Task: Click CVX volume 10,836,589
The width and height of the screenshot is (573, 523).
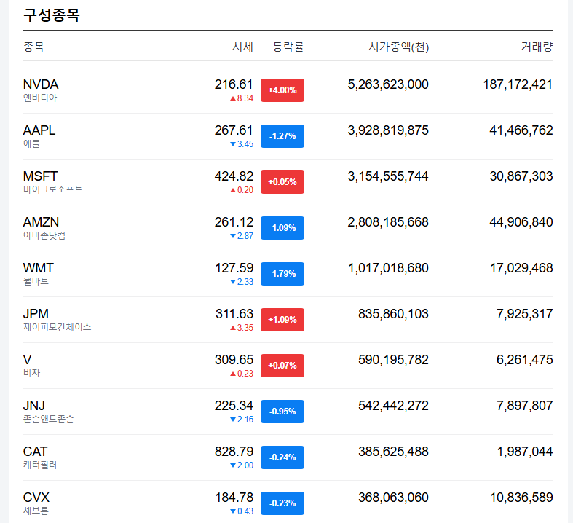Action: coord(521,498)
